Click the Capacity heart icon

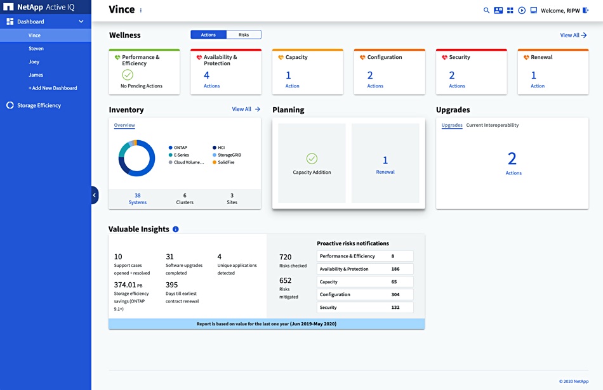281,57
